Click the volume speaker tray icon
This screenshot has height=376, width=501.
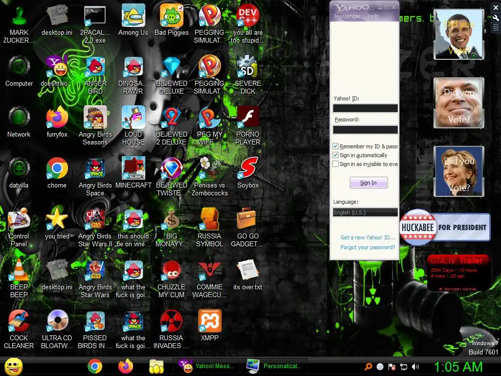[415, 367]
